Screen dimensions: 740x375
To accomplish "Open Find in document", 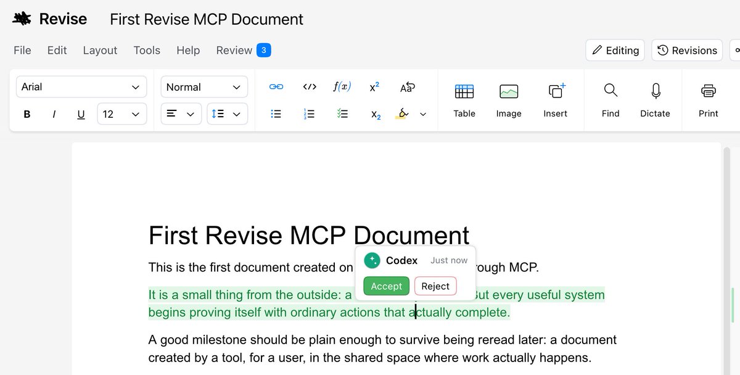I will click(610, 101).
